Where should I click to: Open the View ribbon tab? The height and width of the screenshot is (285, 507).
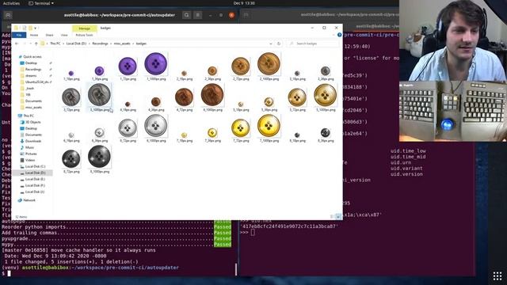(x=64, y=35)
